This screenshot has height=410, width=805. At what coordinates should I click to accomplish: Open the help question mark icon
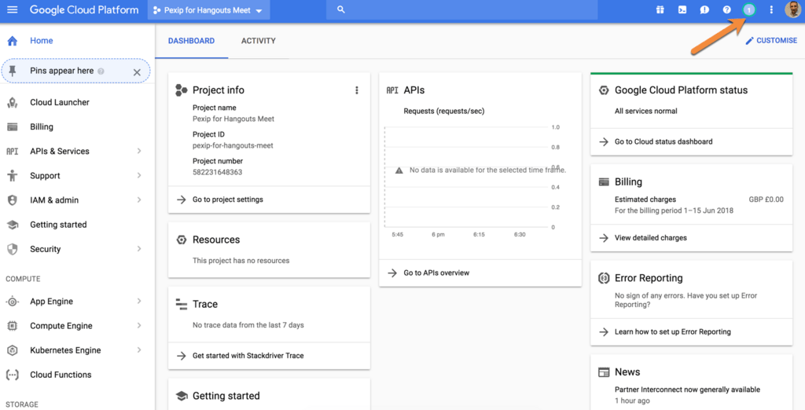tap(726, 9)
